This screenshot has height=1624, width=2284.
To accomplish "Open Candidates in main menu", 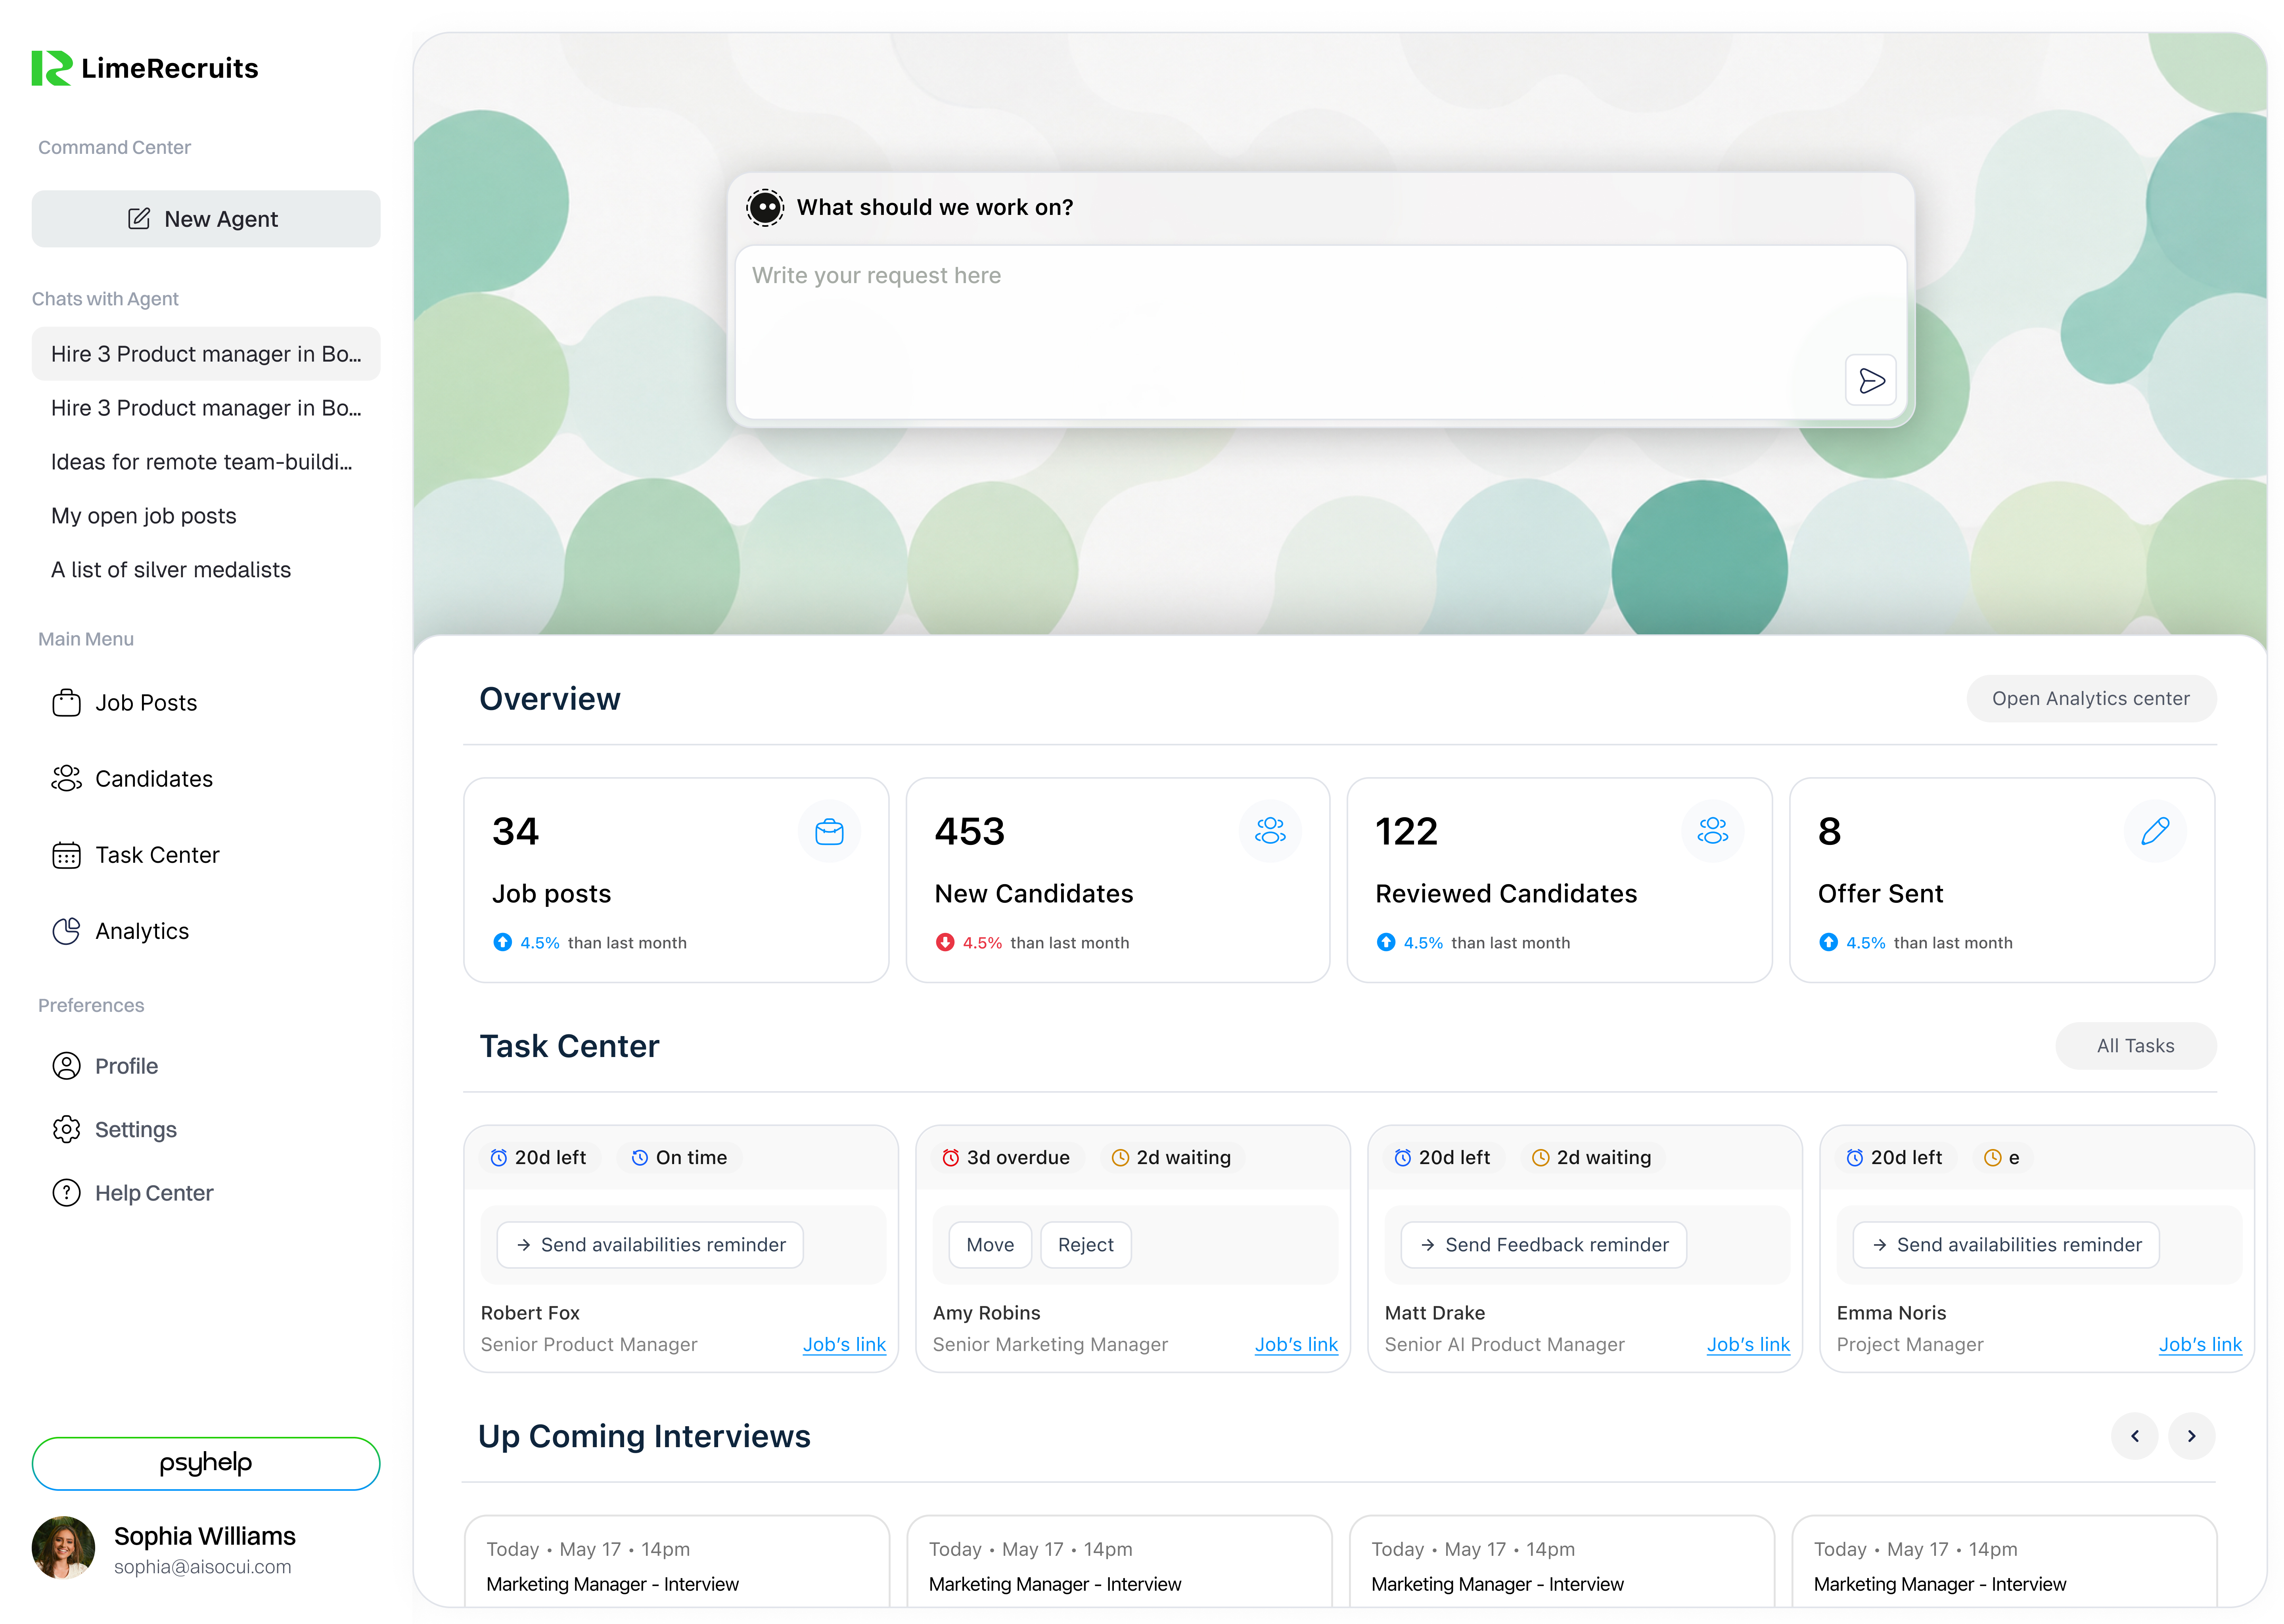I will coord(132,779).
